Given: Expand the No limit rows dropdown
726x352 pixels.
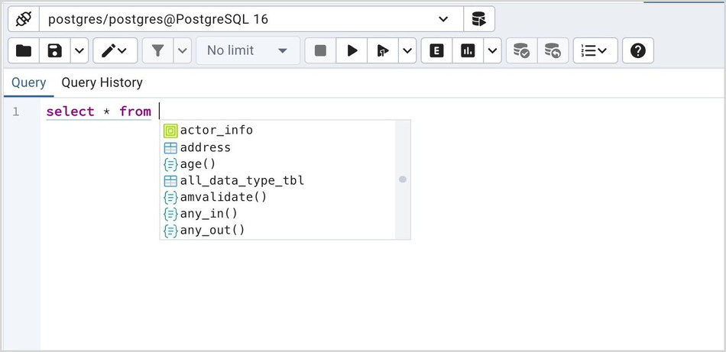Looking at the screenshot, I should pos(248,50).
